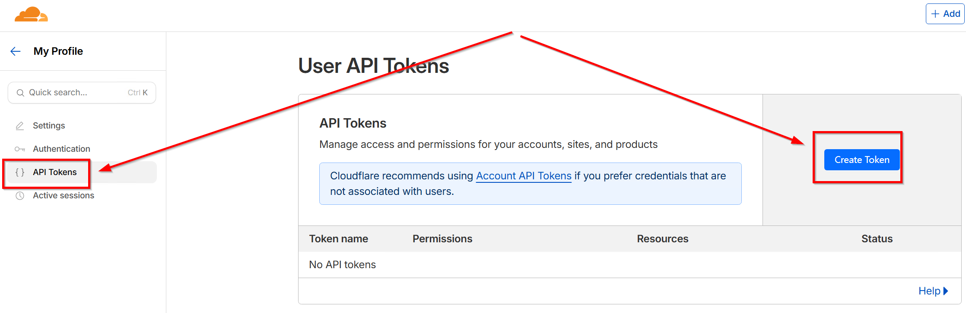Follow the Account API Tokens link
The height and width of the screenshot is (313, 966).
point(524,176)
